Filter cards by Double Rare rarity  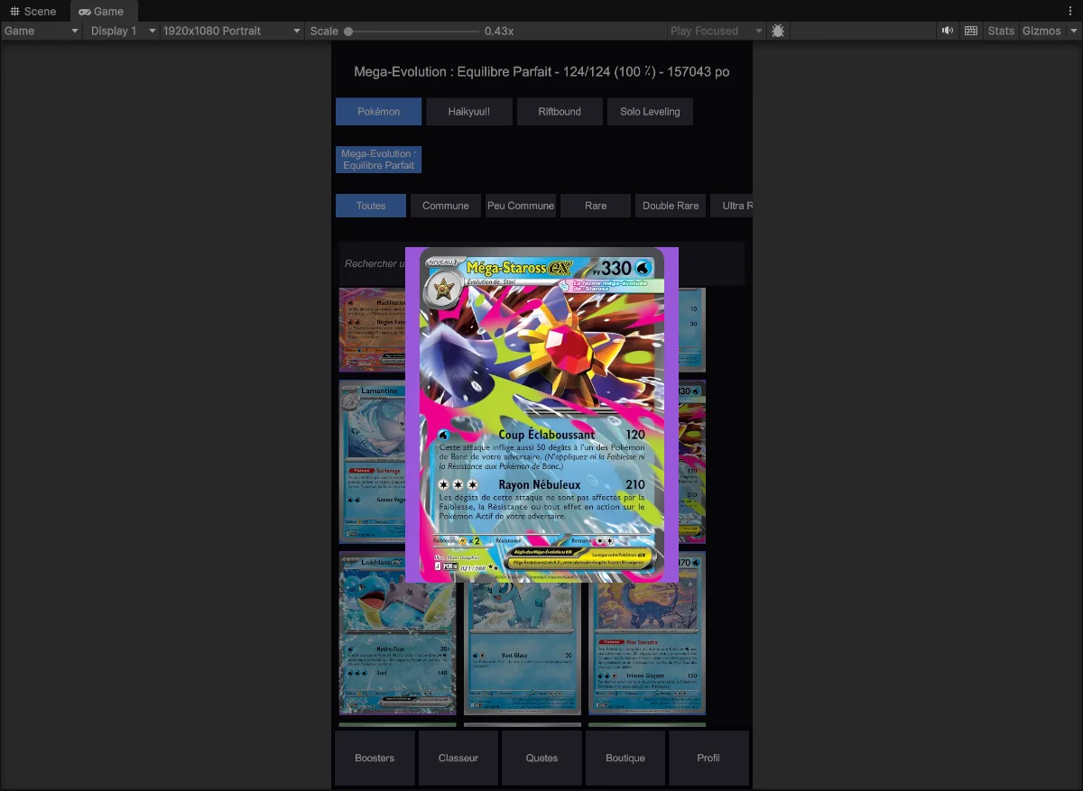click(671, 206)
